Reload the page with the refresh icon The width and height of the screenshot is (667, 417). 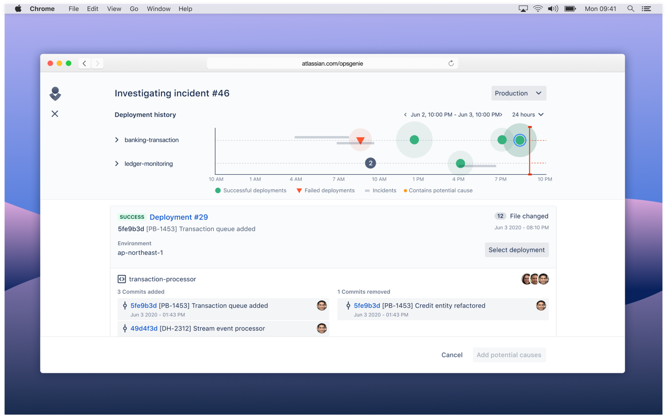coord(451,63)
